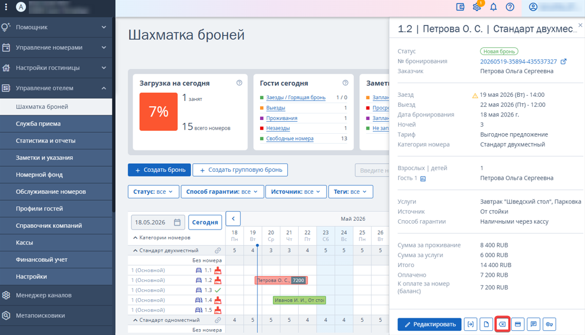
Task: Click the comment icon in booking panel
Action: (x=534, y=324)
